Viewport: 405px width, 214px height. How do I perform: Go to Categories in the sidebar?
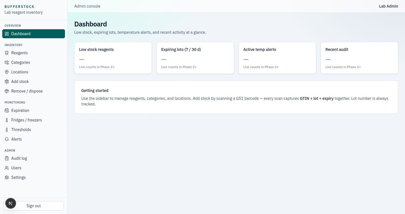(33, 62)
